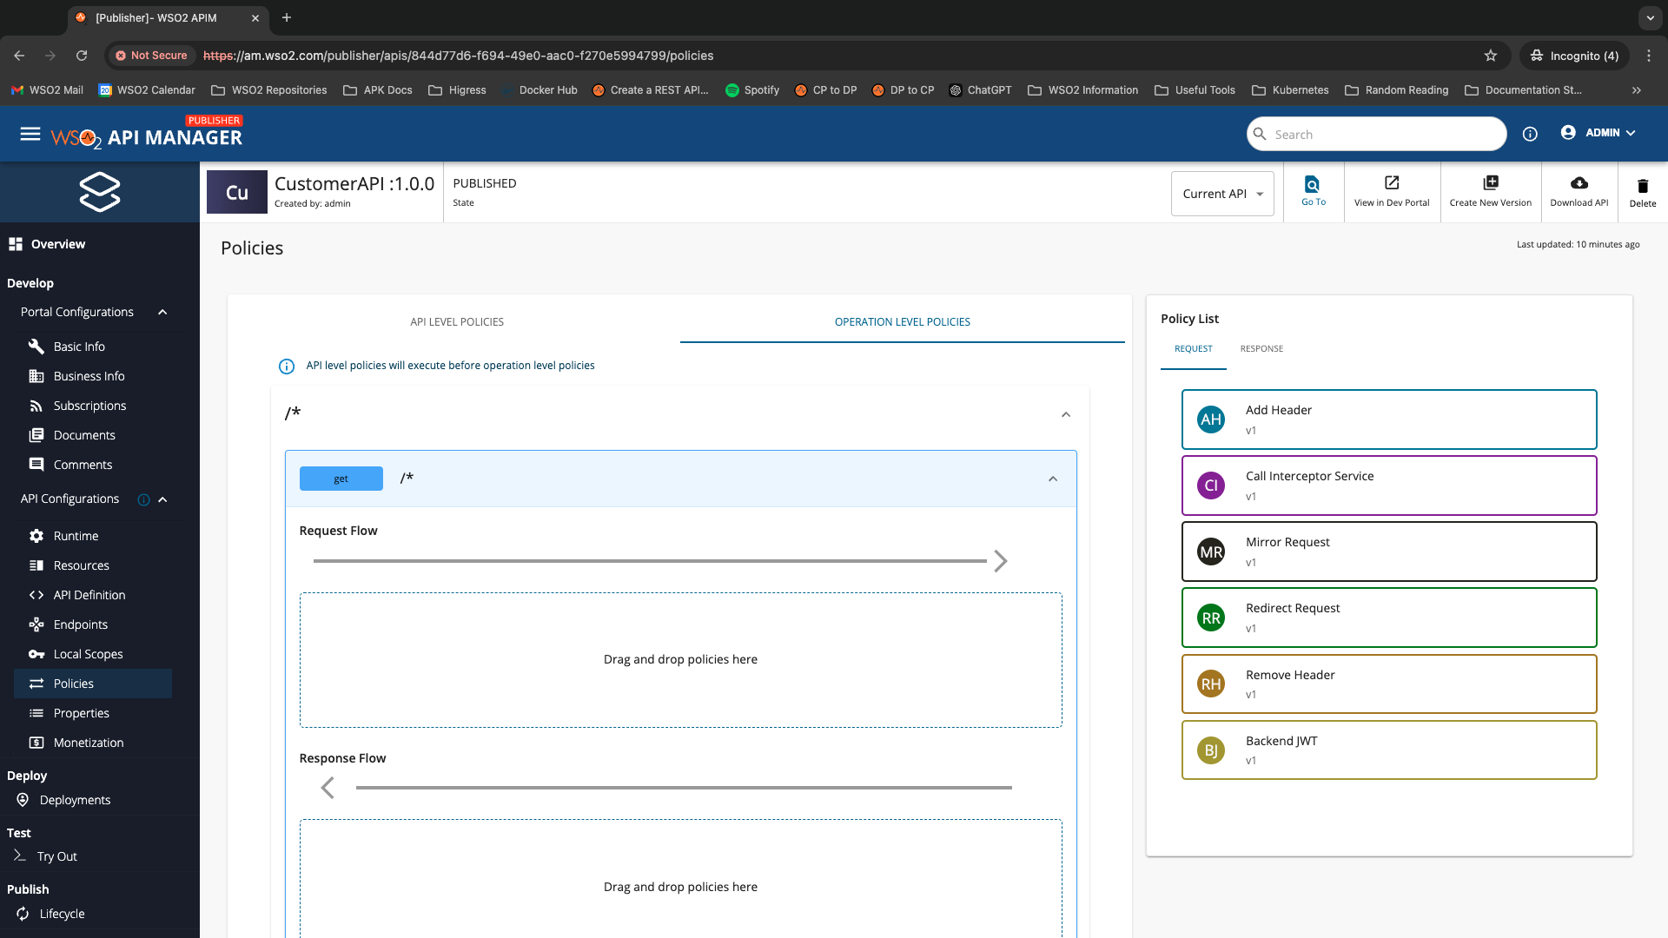This screenshot has height=938, width=1668.
Task: Open View in Dev Portal
Action: point(1392,191)
